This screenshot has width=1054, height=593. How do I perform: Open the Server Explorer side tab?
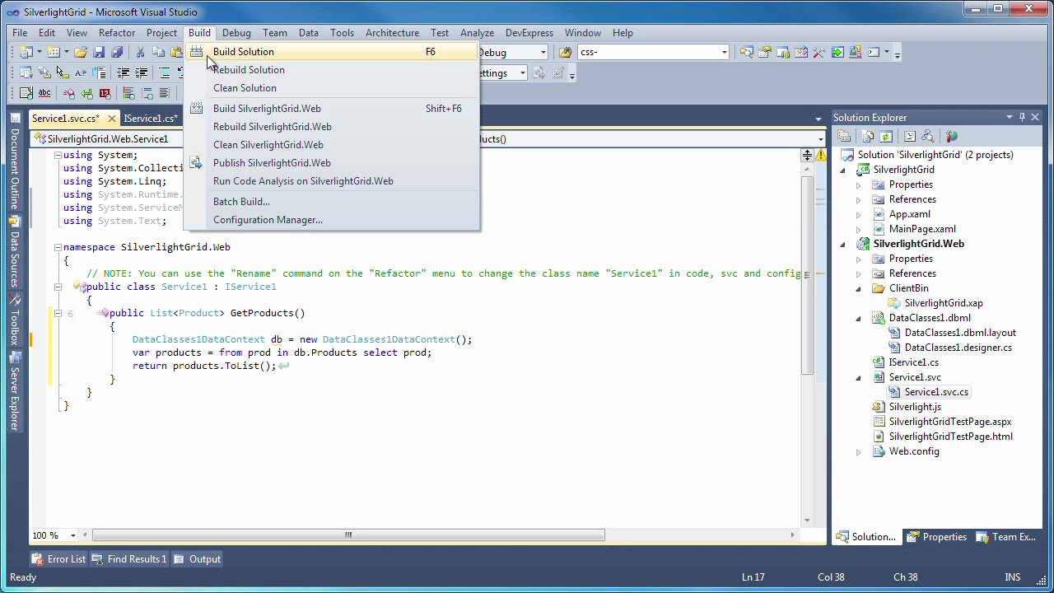(15, 392)
